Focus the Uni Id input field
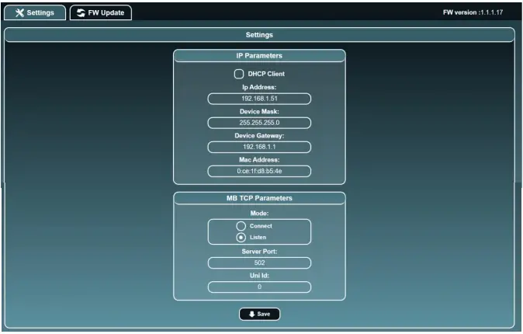 pyautogui.click(x=259, y=287)
